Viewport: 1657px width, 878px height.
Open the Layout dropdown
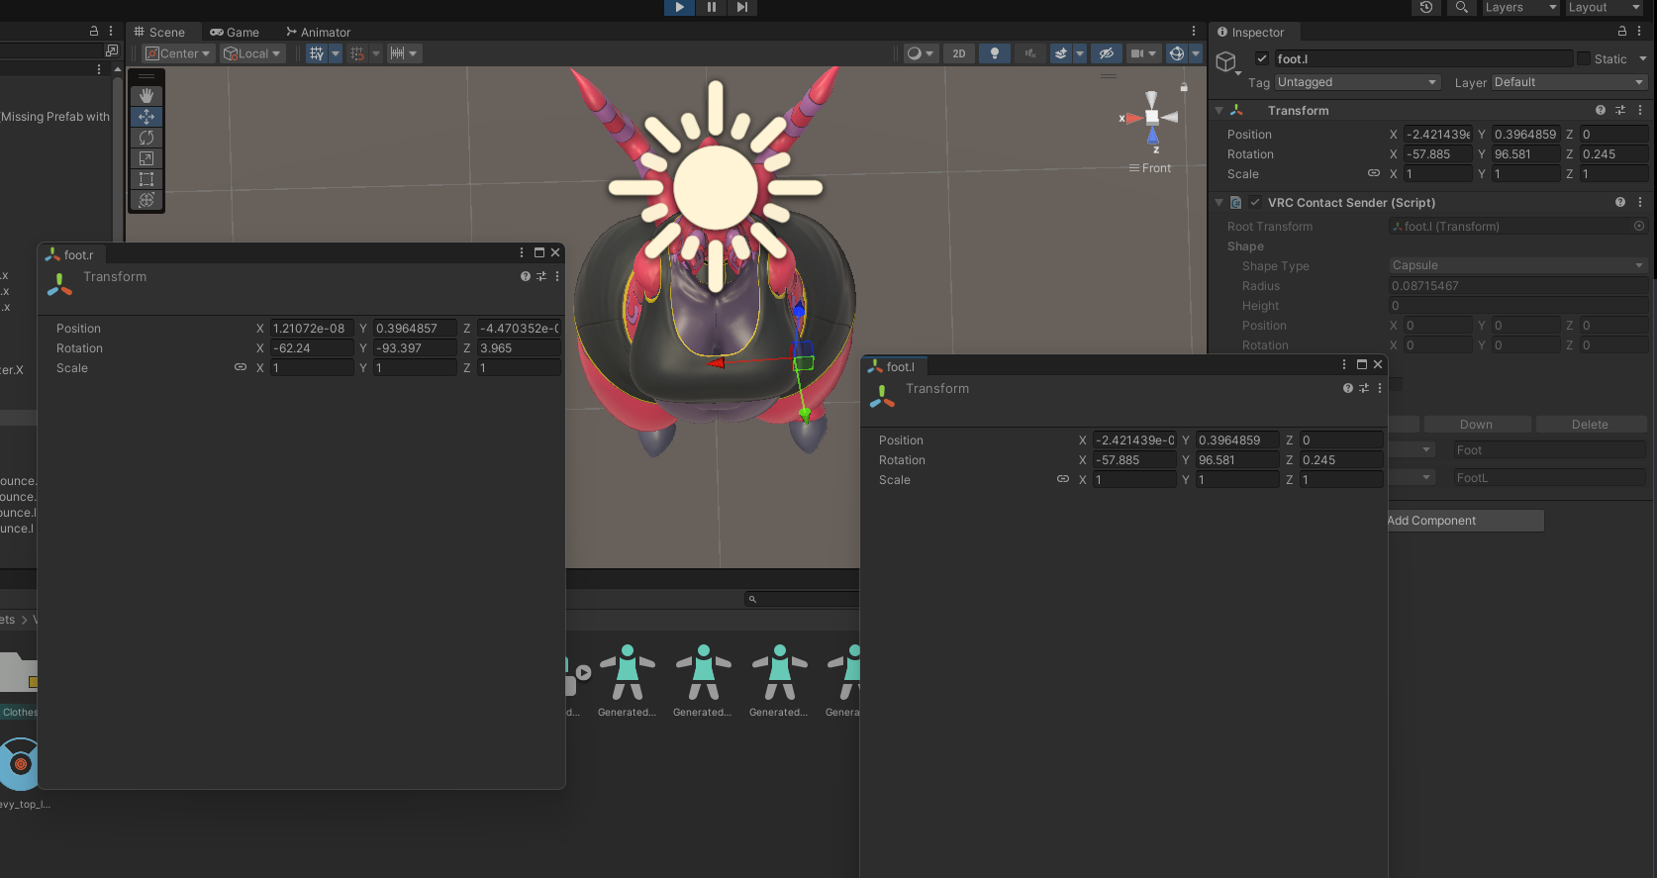(1605, 7)
